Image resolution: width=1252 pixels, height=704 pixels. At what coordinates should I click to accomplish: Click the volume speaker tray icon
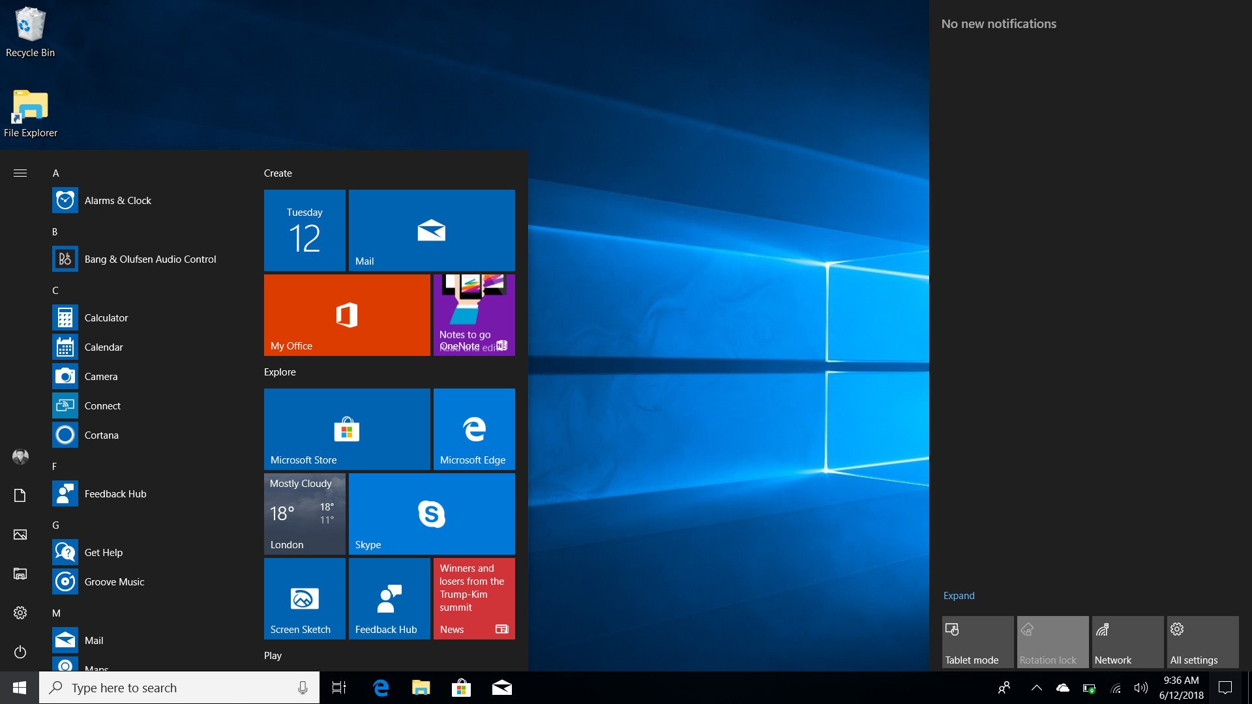(1141, 688)
